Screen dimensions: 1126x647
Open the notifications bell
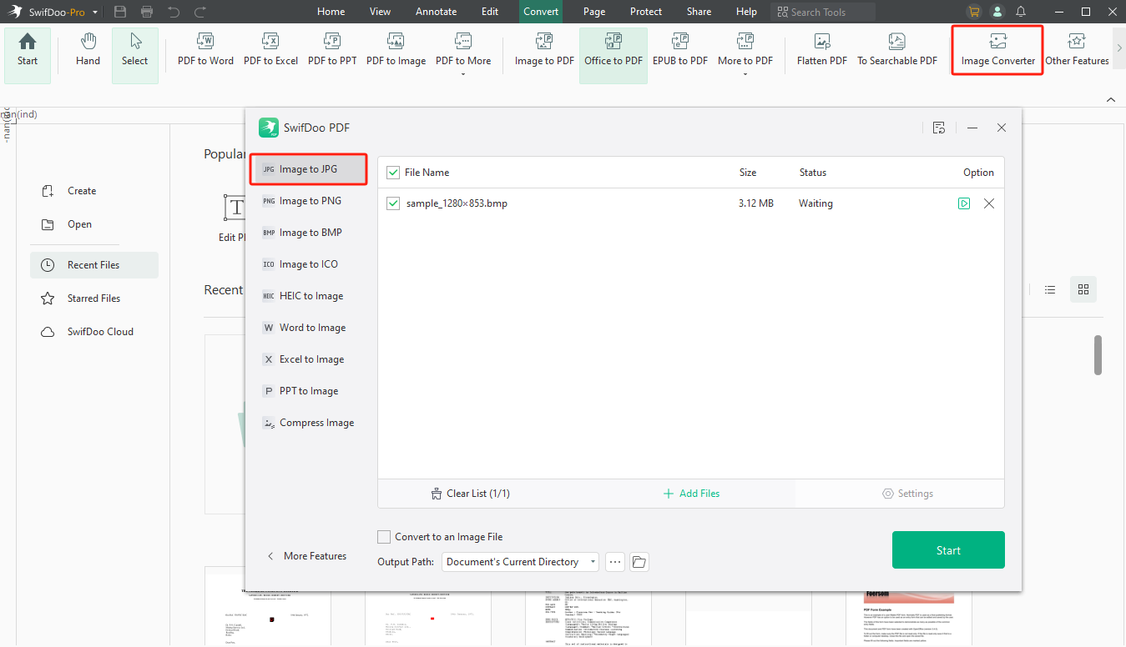1020,12
